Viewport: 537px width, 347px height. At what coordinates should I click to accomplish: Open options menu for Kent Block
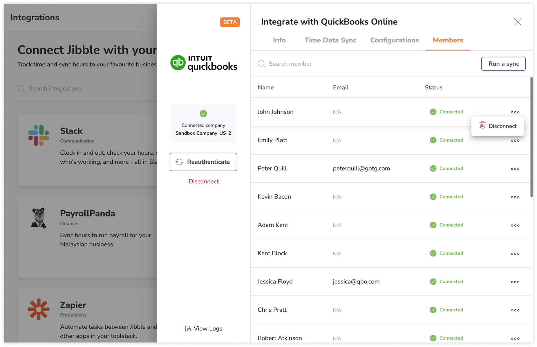point(515,254)
